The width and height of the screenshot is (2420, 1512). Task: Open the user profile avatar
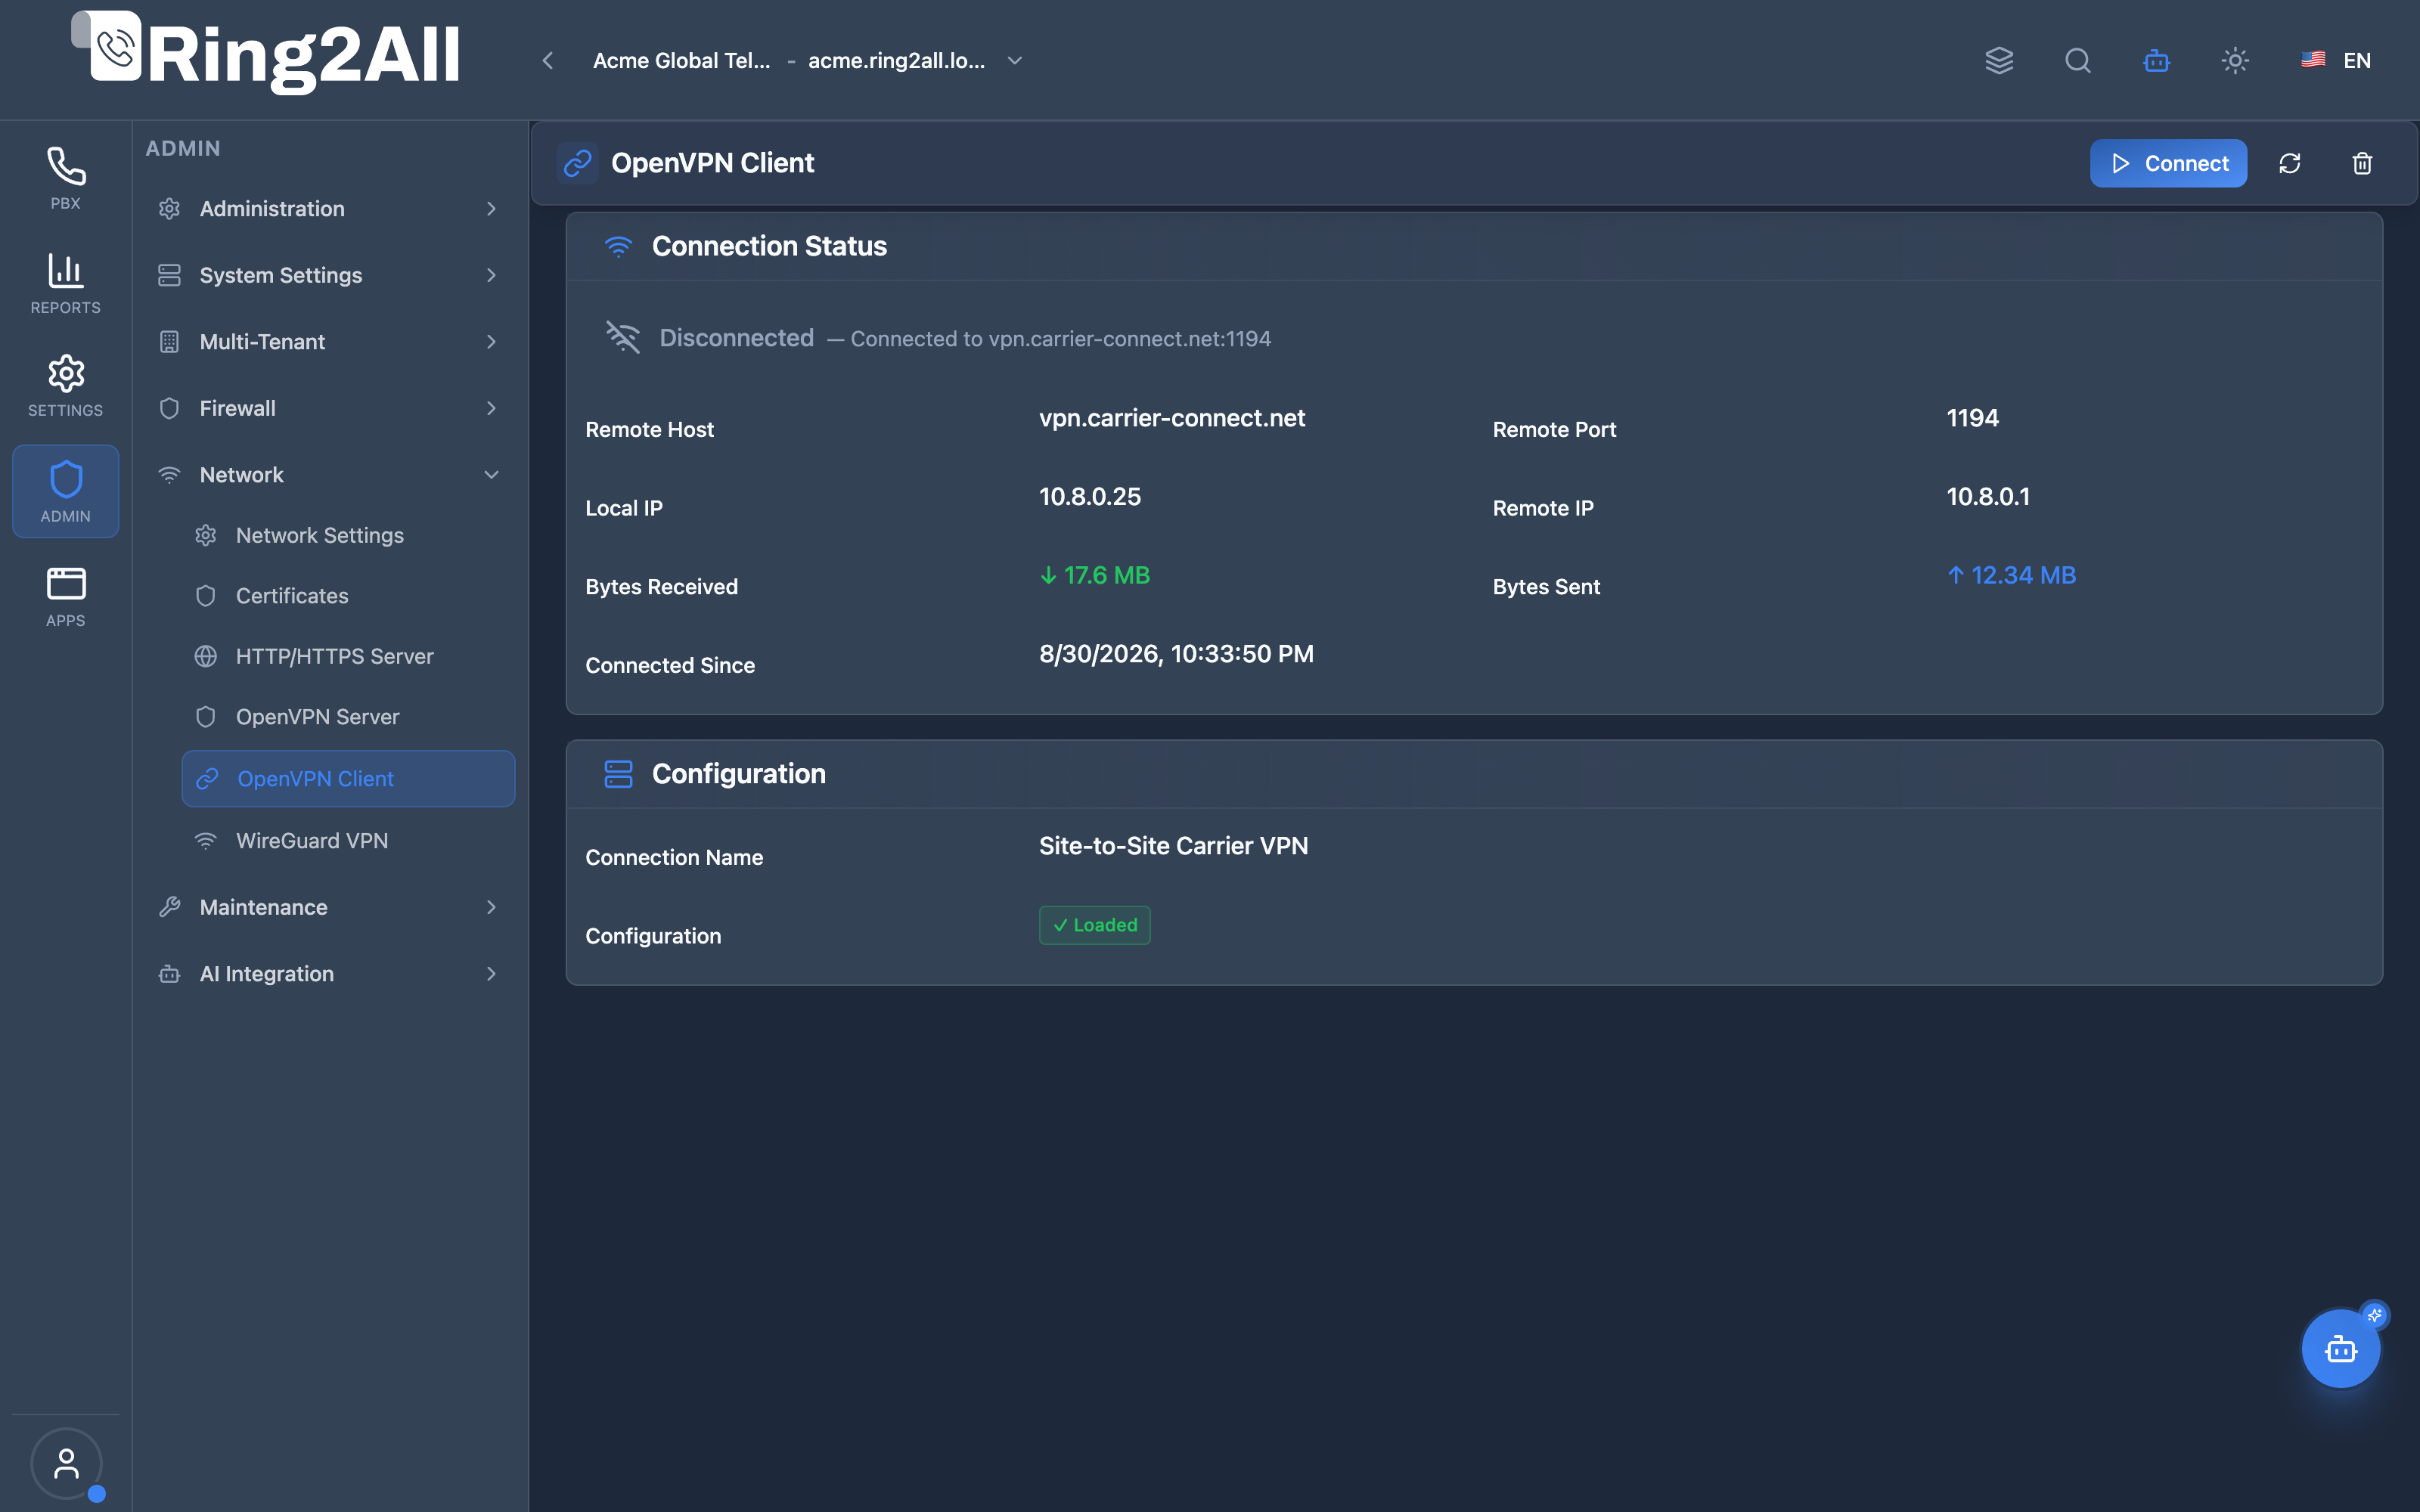(66, 1463)
